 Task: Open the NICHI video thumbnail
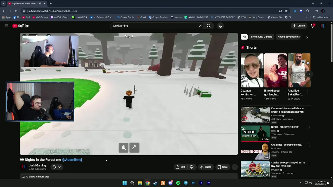255,133
